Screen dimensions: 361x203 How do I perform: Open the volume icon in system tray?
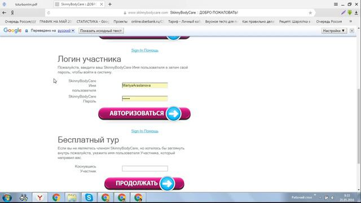click(332, 197)
